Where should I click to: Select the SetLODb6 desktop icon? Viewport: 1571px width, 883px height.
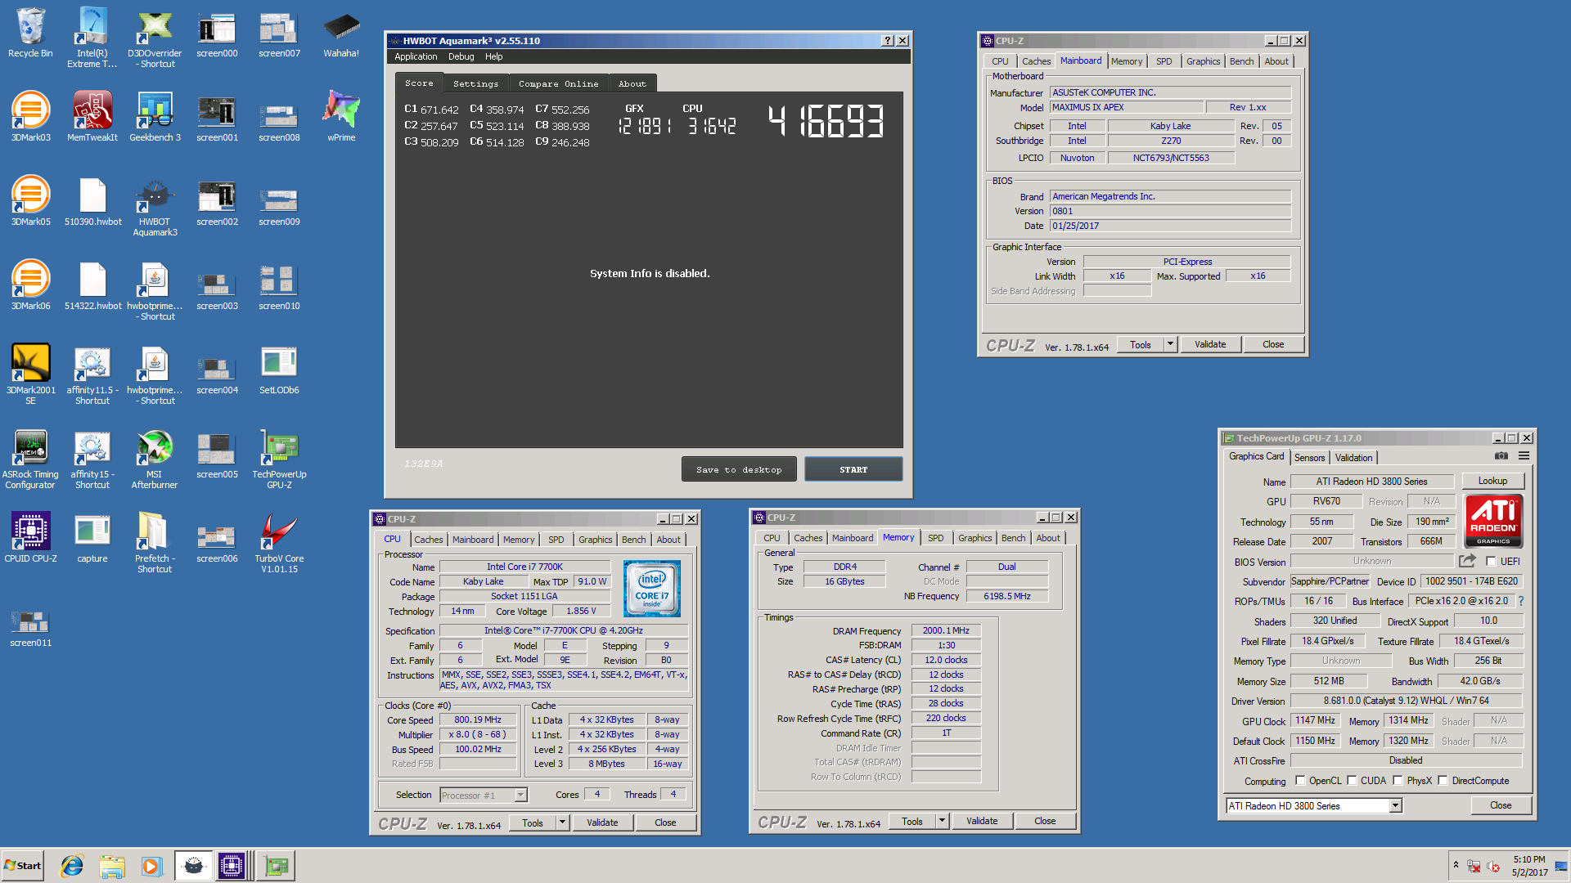tap(279, 370)
